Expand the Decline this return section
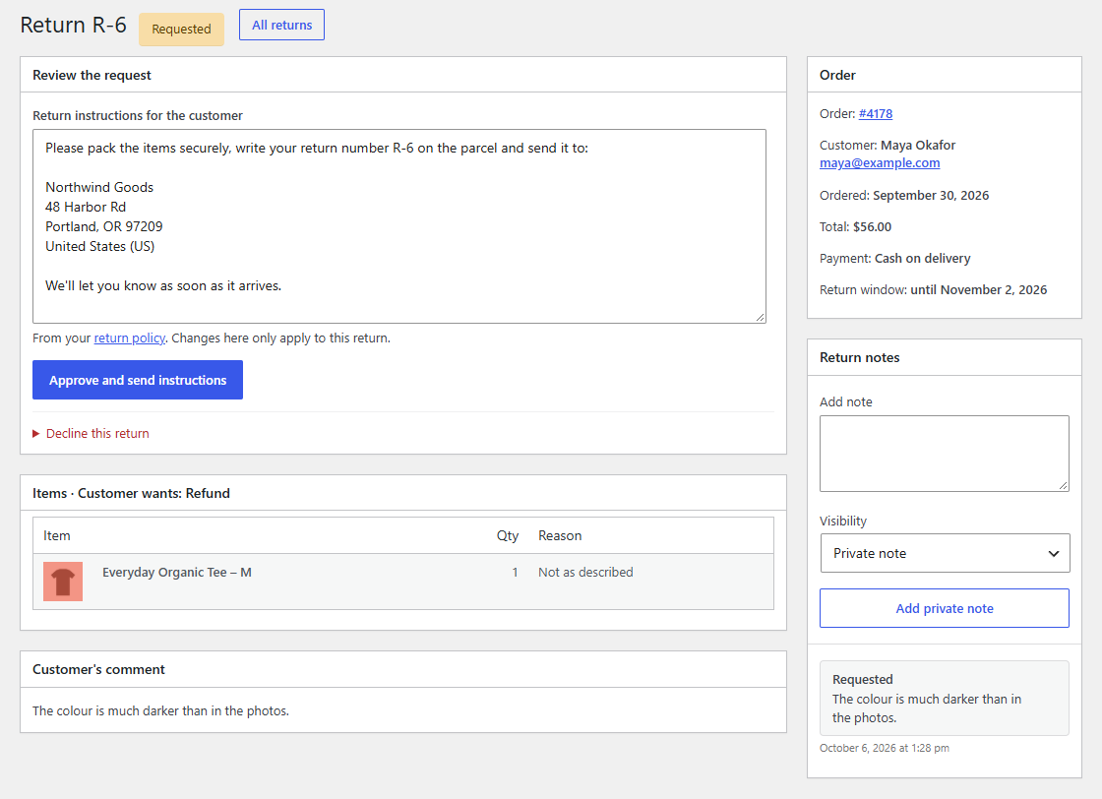 pyautogui.click(x=91, y=434)
